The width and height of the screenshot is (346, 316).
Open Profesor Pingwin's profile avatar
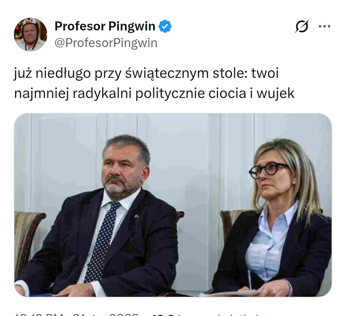point(30,34)
